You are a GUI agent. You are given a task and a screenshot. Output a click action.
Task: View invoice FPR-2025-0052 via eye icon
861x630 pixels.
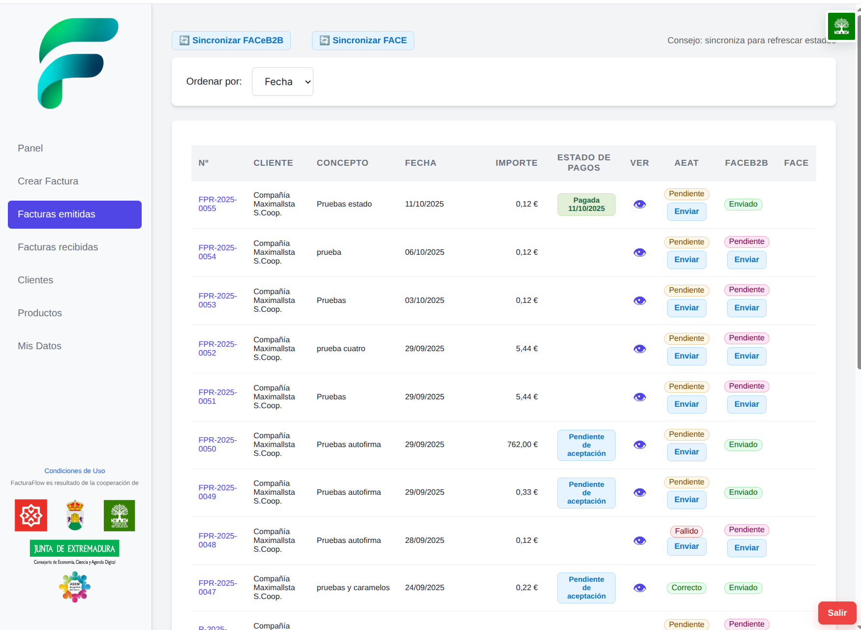[x=640, y=349]
